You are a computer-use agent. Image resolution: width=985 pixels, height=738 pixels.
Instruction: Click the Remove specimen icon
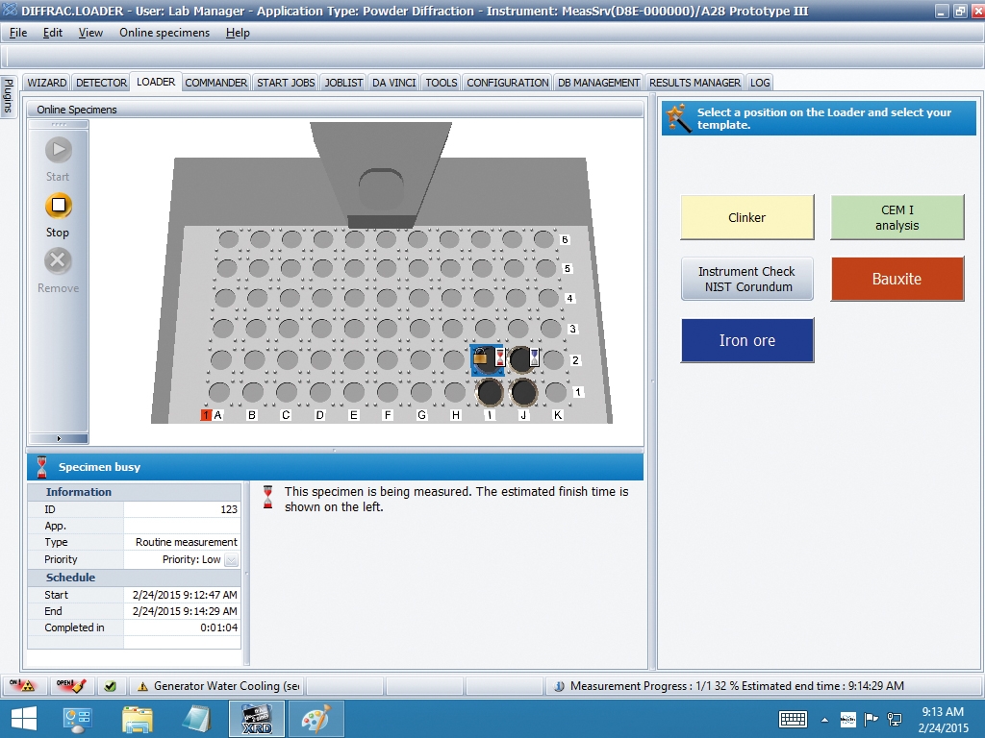pyautogui.click(x=58, y=260)
